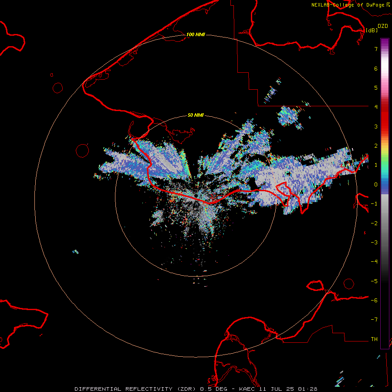Click the "6" tick on color scale
The image size is (392, 392).
(376, 68)
